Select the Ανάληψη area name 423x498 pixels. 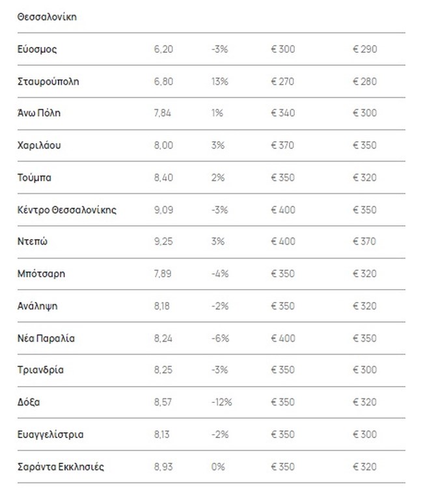click(38, 306)
